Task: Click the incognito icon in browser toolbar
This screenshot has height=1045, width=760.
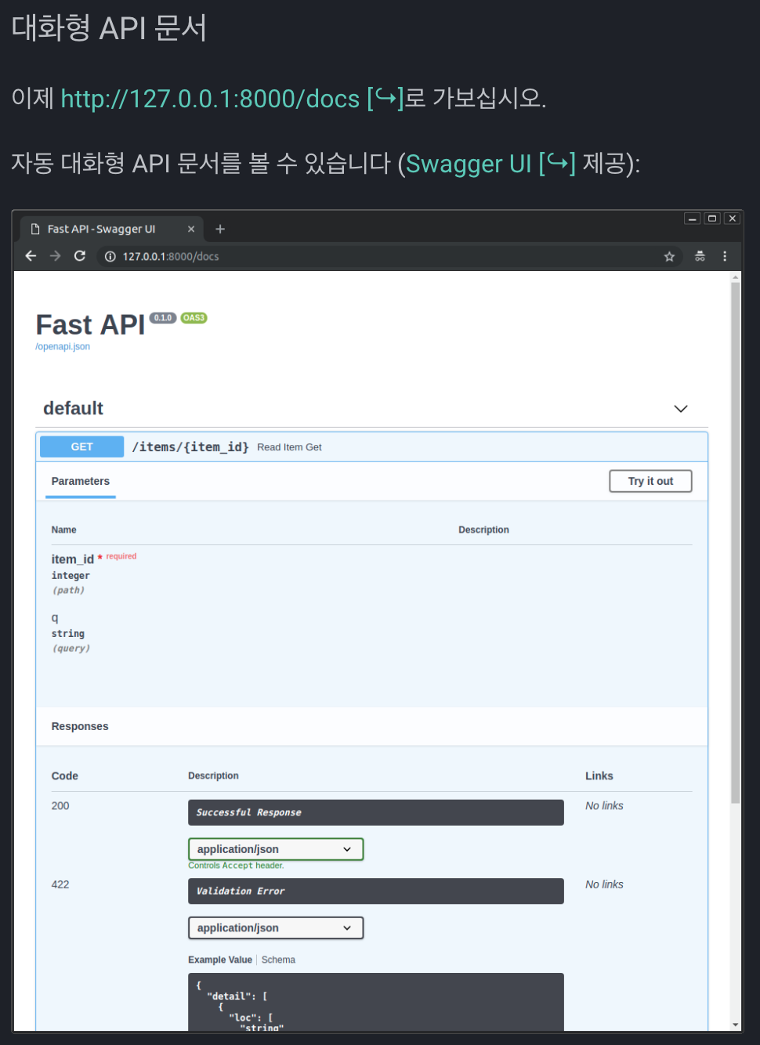Action: coord(700,256)
